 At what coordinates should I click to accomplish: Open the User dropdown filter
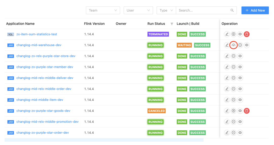(138, 10)
